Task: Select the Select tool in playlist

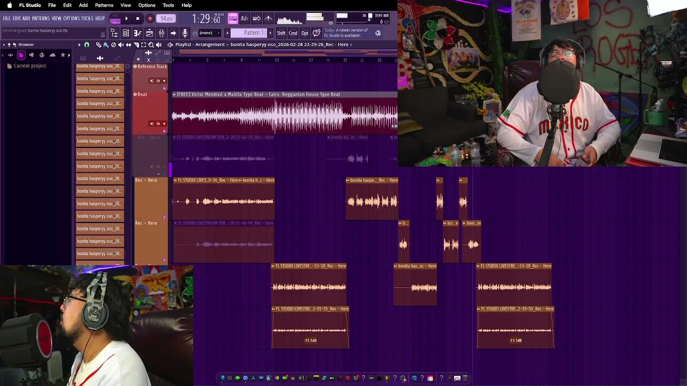Action: coord(143,44)
